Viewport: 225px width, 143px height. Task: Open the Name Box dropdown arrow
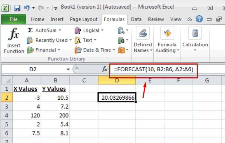[x=68, y=69]
